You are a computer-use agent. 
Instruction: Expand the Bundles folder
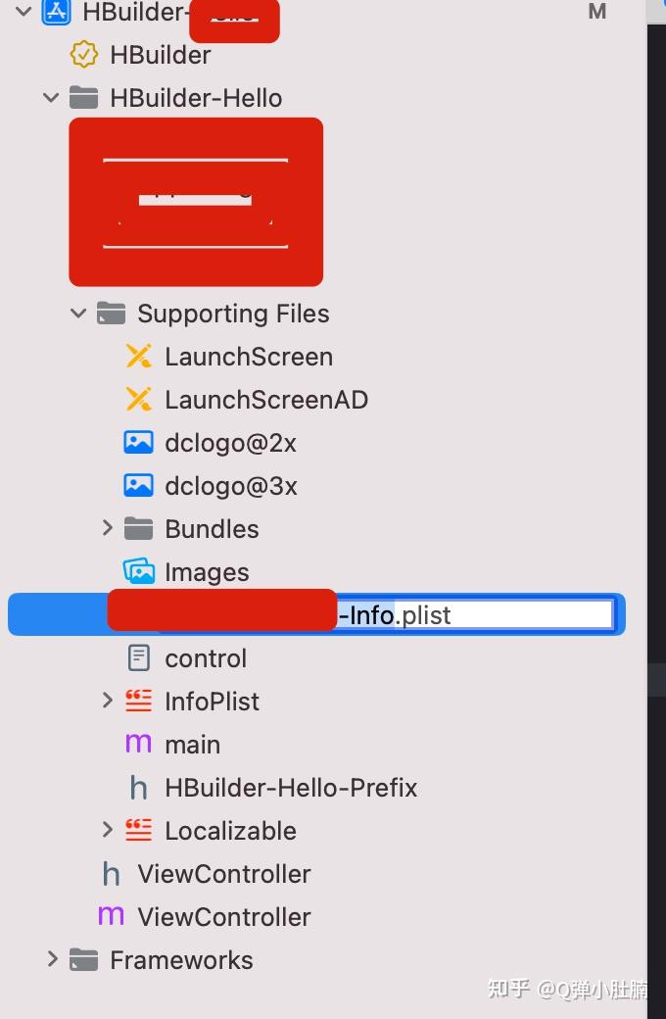coord(107,528)
